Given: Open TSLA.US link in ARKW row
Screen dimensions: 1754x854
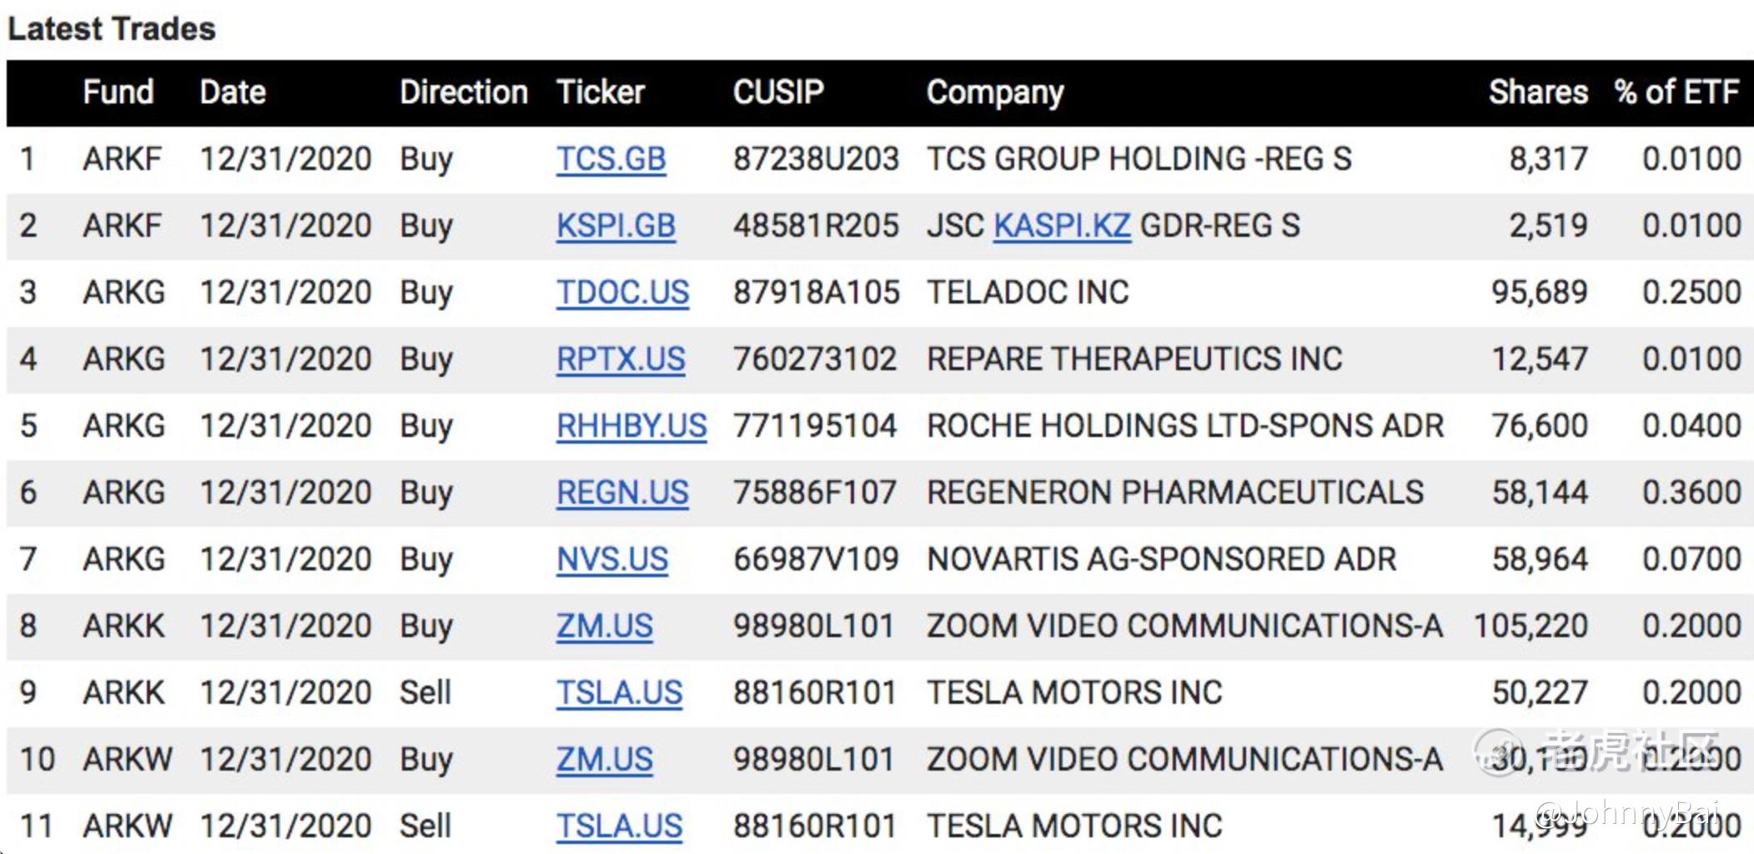Looking at the screenshot, I should [619, 826].
